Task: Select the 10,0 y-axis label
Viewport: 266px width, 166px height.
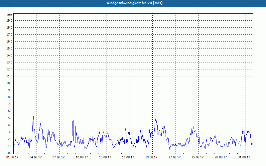Action: 9,83
